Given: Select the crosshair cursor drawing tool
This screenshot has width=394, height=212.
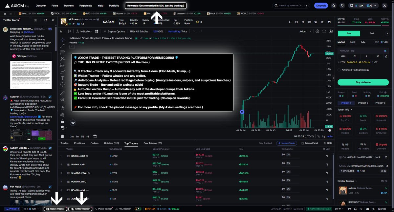Looking at the screenshot, I should [62, 39].
